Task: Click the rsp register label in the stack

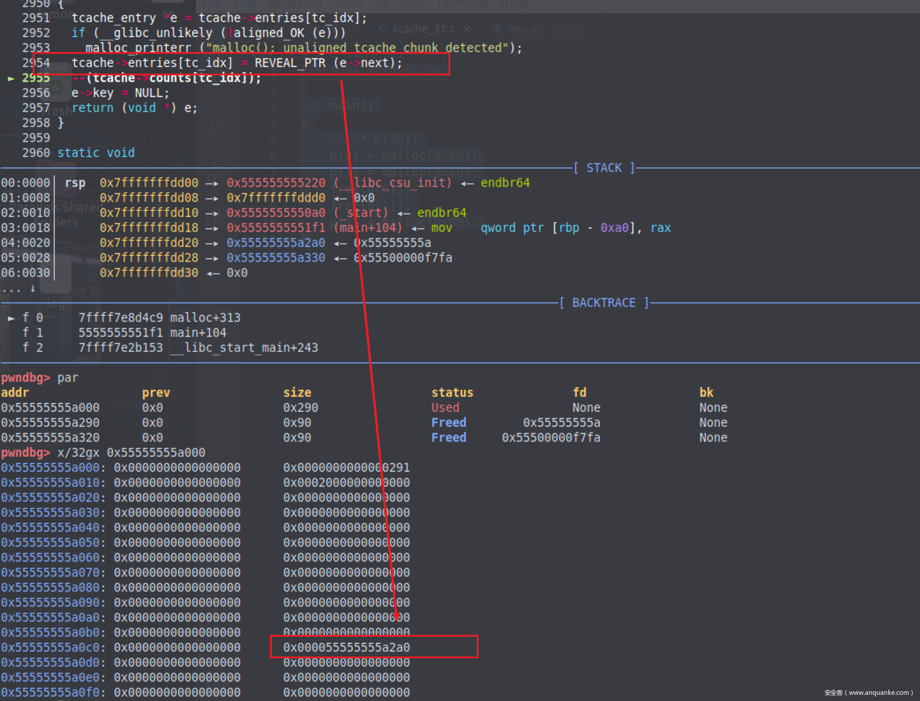Action: coord(75,183)
